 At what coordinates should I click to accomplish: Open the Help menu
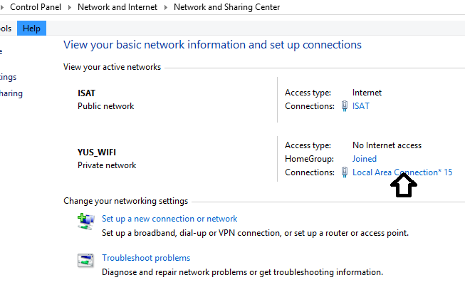pyautogui.click(x=31, y=28)
